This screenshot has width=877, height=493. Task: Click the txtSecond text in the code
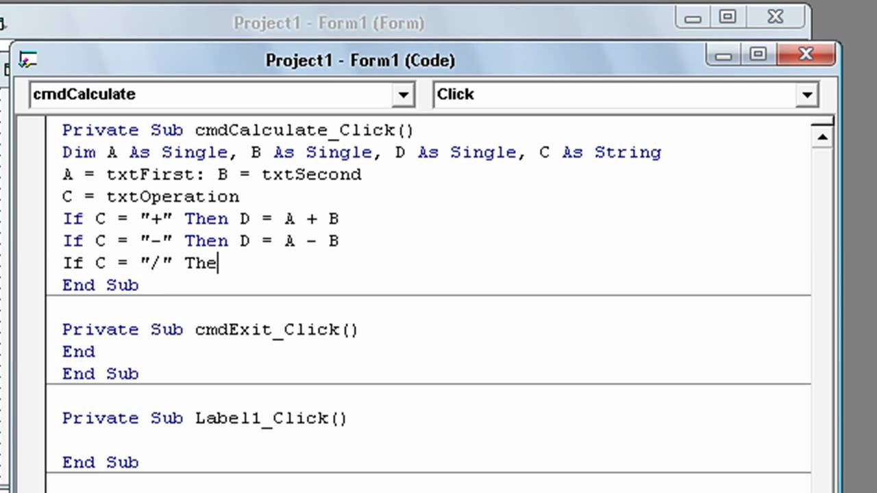[312, 175]
